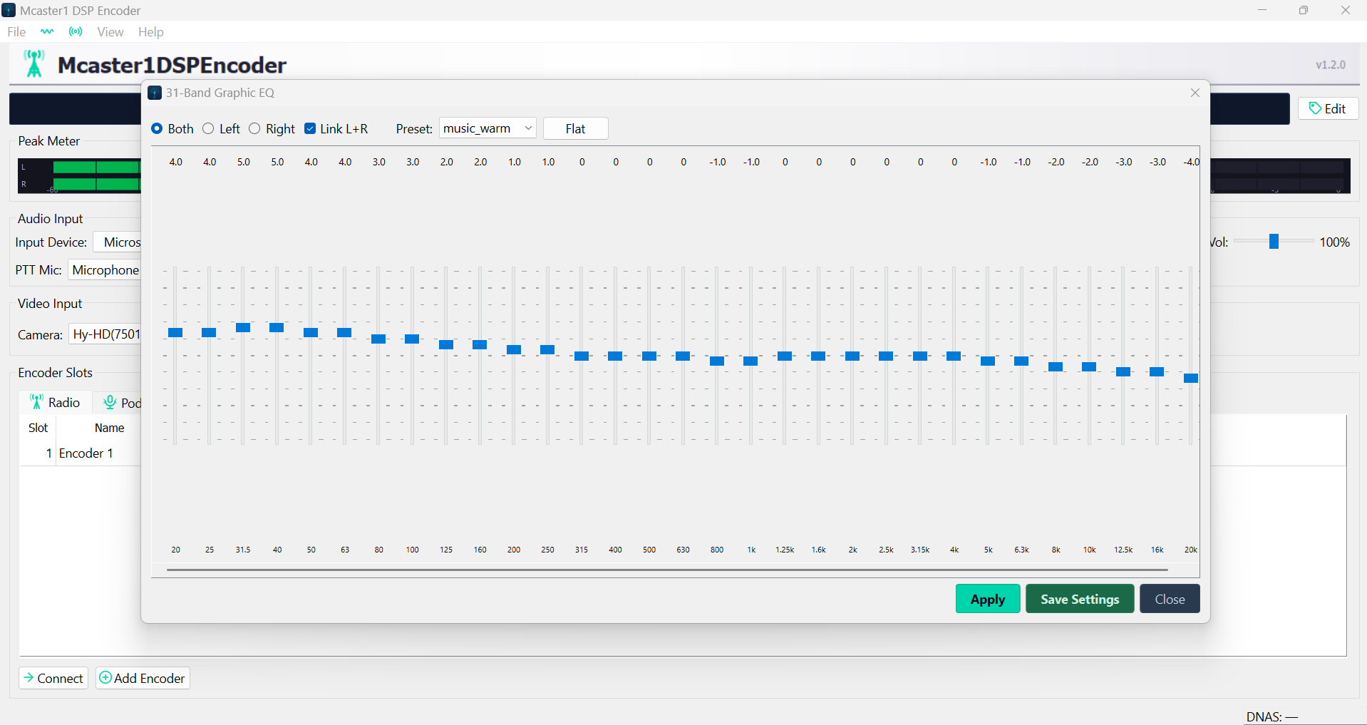1367x725 pixels.
Task: Open the View menu
Action: [110, 31]
